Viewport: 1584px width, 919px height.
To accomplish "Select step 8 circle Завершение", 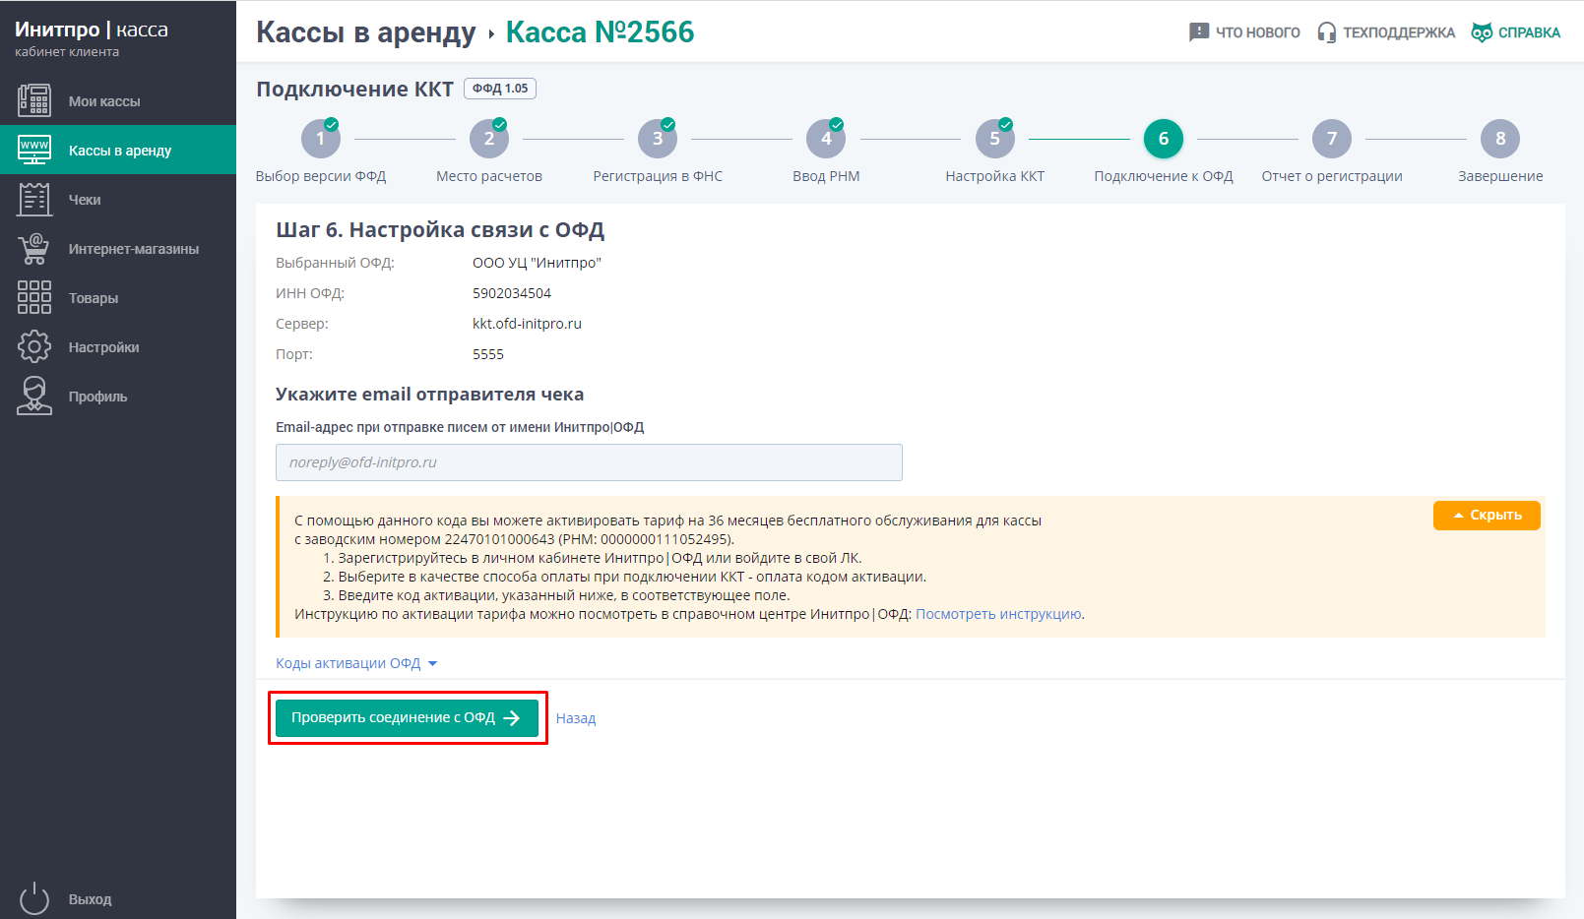I will pos(1500,139).
